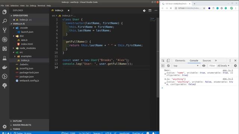Open app.js in the dist folder
This screenshot has height=134, width=239.
pyautogui.click(x=24, y=40)
